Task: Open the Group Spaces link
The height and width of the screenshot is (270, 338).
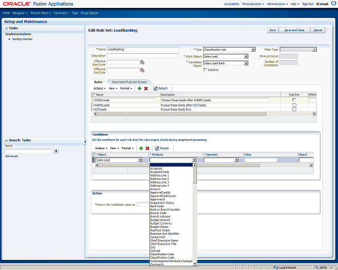Action: coord(89,13)
